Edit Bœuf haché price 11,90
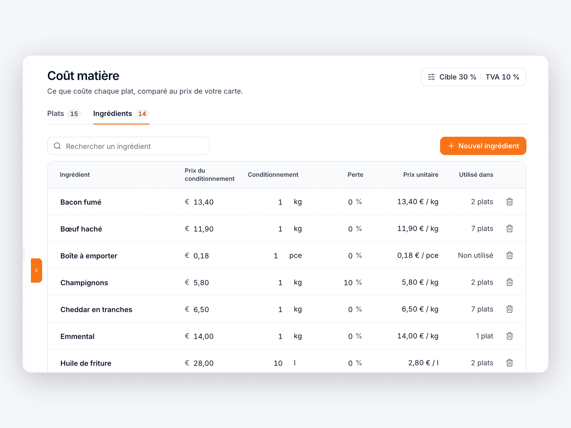 (x=204, y=229)
